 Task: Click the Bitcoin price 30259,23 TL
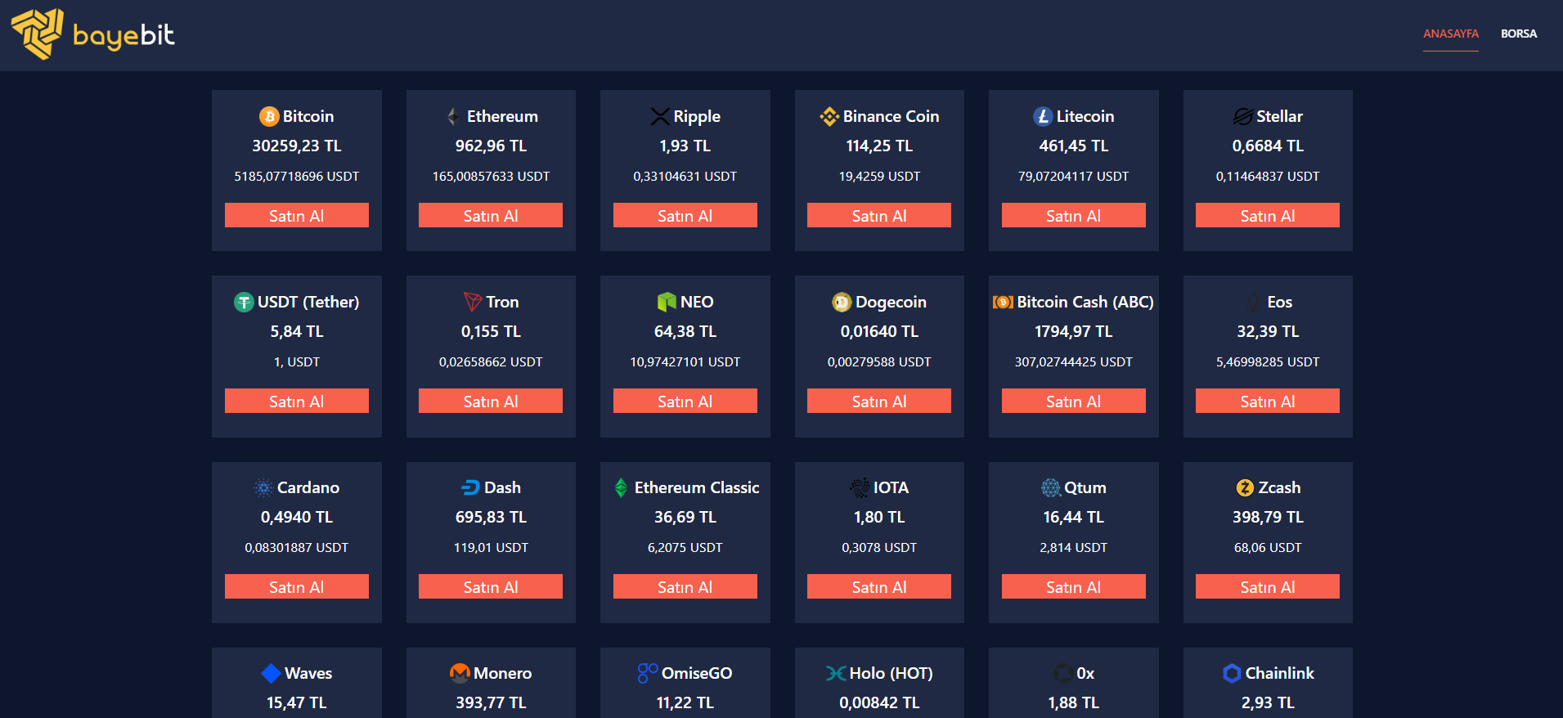point(297,146)
